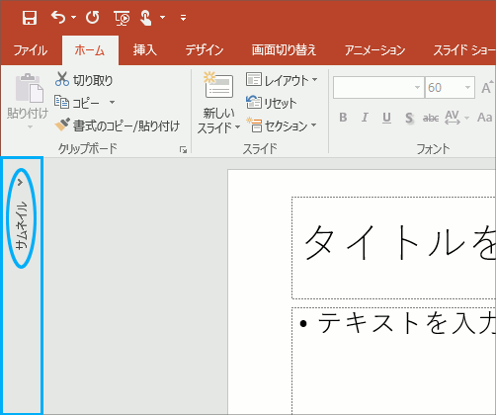
Task: Activate 書式のコピー/貼り付け format painter
Action: pos(118,125)
